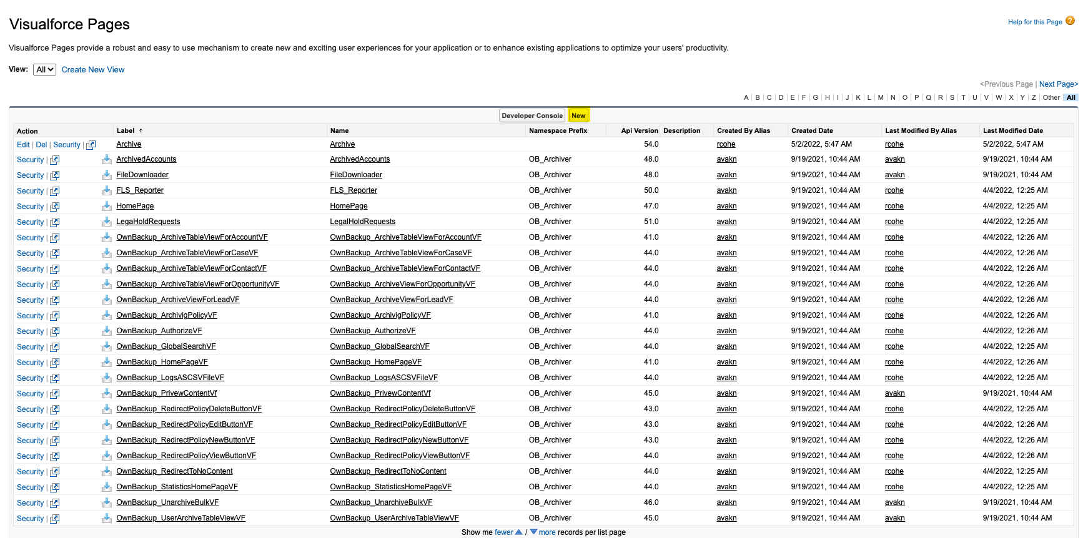Click managed package icon beside ArchivedAccounts label
This screenshot has height=538, width=1083.
click(x=107, y=159)
